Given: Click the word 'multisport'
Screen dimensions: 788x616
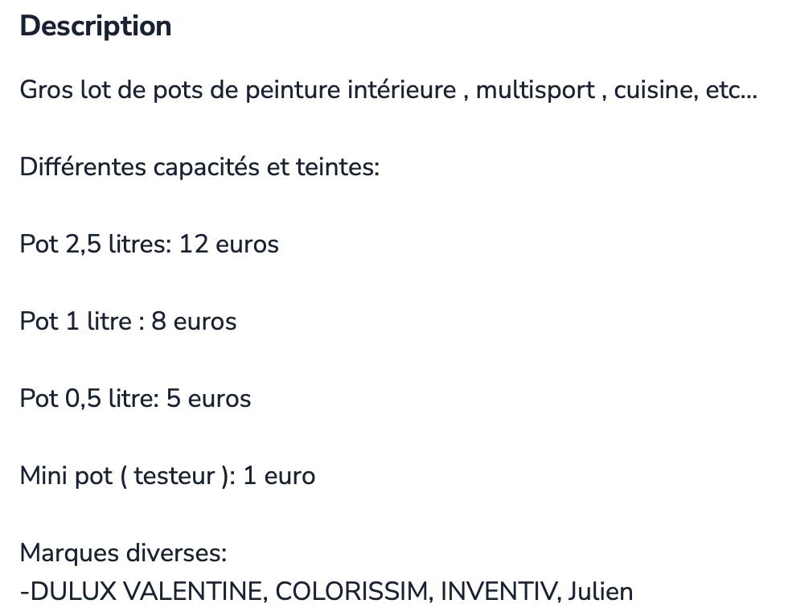Looking at the screenshot, I should [x=536, y=90].
